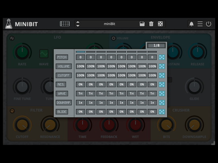Open Downsmp. 1x cell of step 6
The height and width of the screenshot is (163, 218).
(x=132, y=103)
